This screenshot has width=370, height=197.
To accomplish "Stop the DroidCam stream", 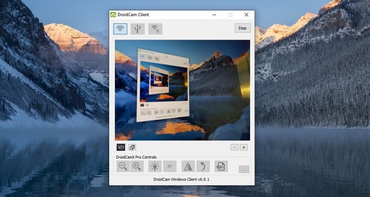I will click(x=242, y=28).
